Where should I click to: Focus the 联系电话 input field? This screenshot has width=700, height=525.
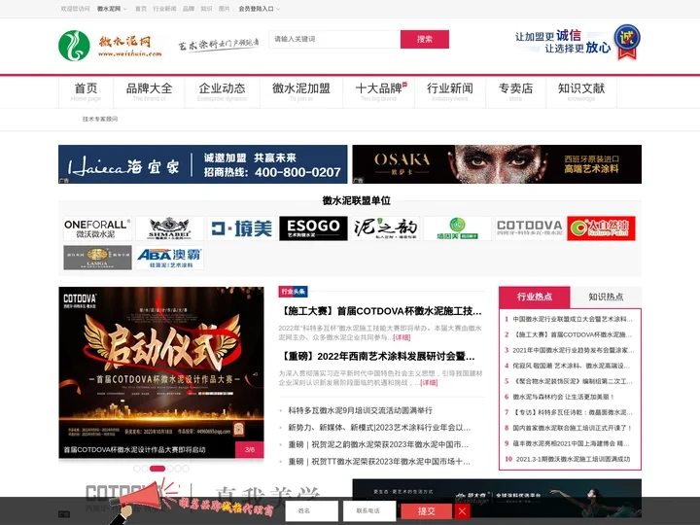click(x=369, y=510)
